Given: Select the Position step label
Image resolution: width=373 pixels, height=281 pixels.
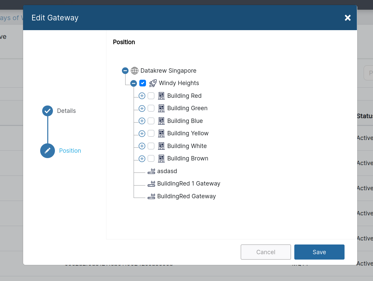Looking at the screenshot, I should [70, 151].
